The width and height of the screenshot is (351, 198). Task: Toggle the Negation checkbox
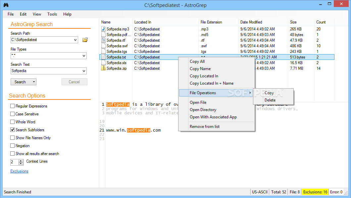13,146
